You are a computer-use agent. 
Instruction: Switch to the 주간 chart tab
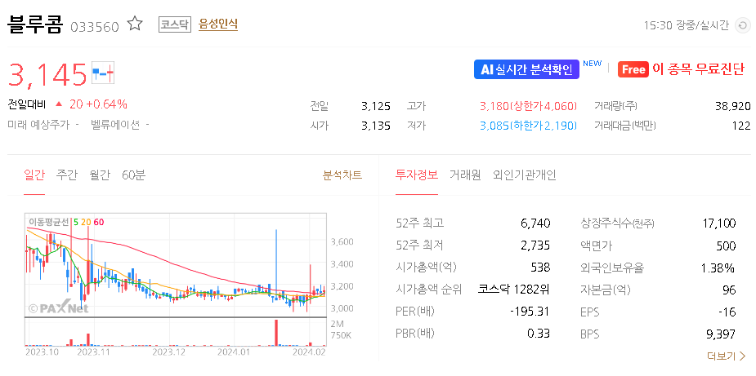[66, 175]
